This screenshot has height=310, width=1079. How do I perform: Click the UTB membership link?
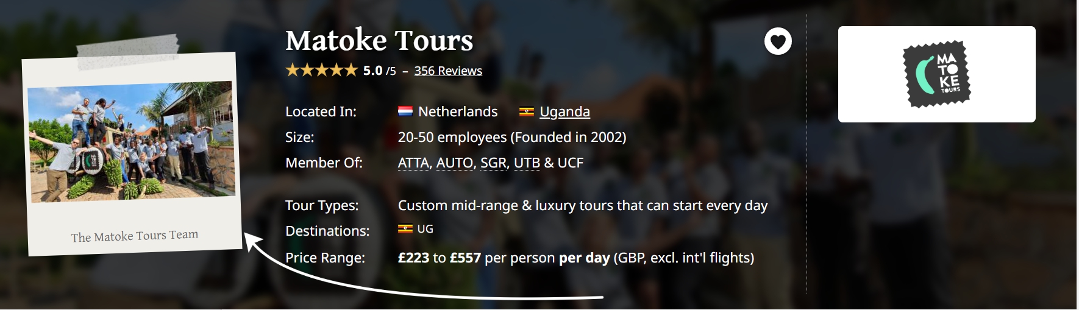[527, 163]
